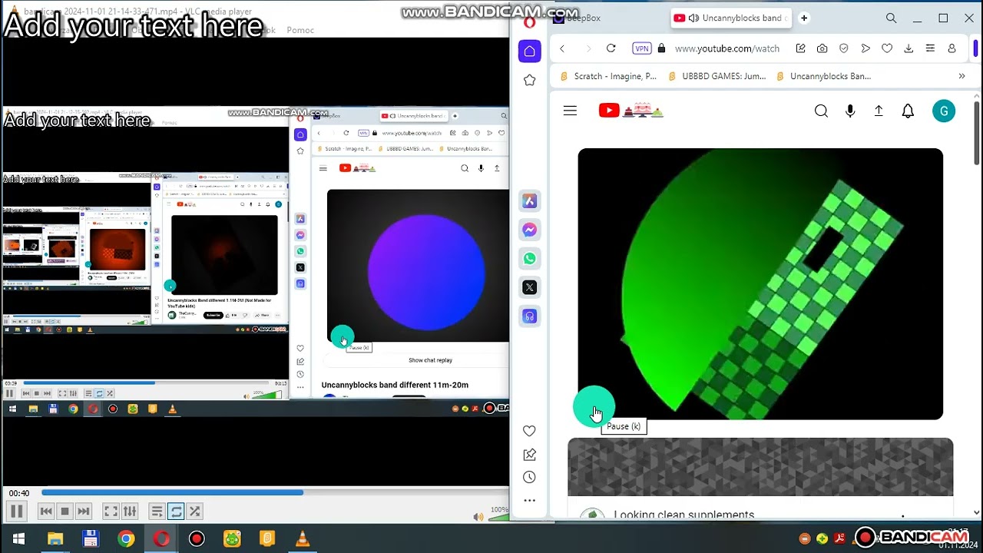Open the ad blocker shield icon
This screenshot has width=983, height=553.
tap(843, 48)
